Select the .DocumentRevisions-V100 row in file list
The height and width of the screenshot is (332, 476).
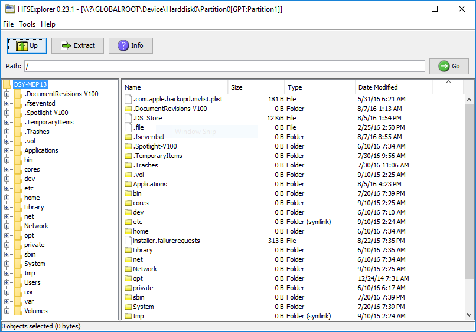(294, 109)
